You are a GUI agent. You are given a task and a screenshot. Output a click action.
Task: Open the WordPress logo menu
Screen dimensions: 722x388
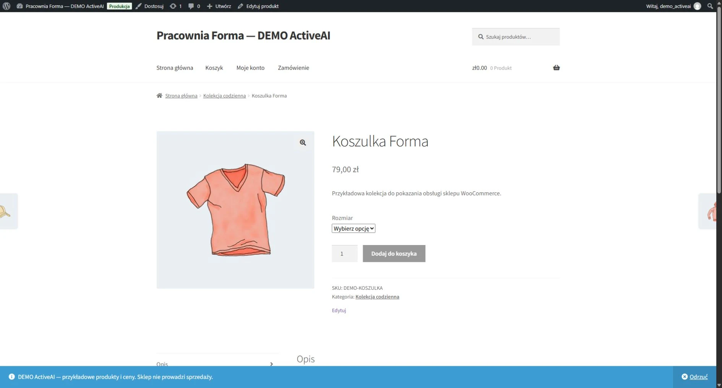tap(6, 6)
